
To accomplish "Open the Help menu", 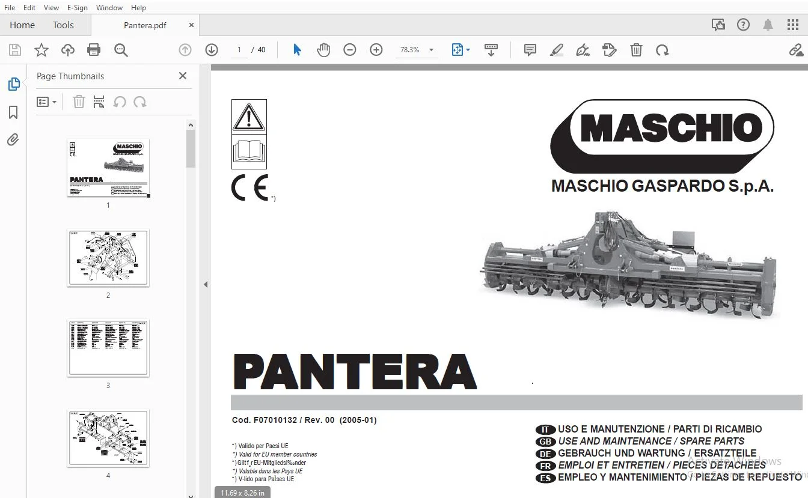I will (138, 7).
